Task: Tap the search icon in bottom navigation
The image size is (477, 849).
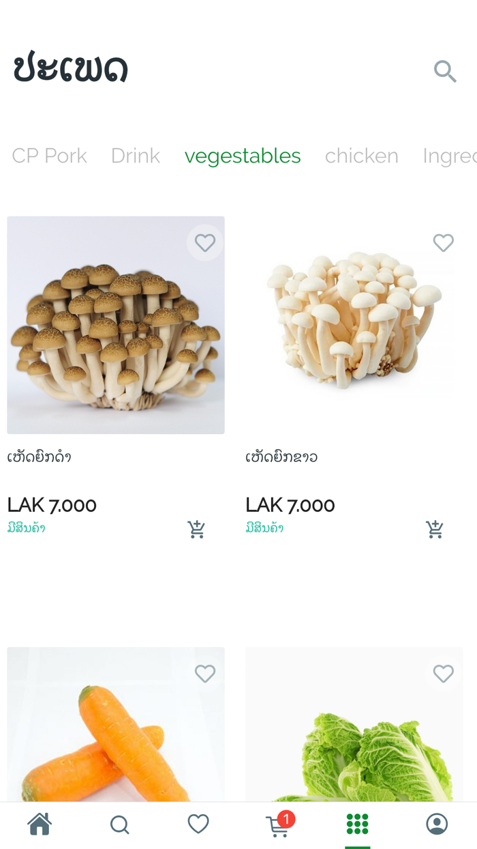Action: pos(119,824)
